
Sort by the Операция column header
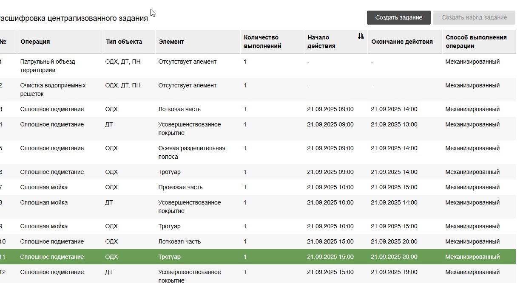[35, 42]
